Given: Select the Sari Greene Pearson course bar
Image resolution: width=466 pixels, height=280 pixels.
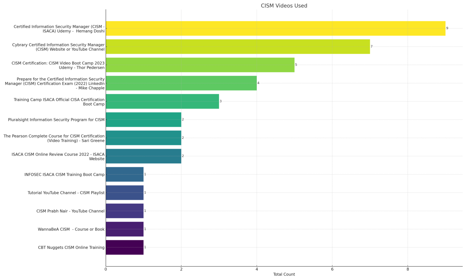Looking at the screenshot, I should (143, 138).
